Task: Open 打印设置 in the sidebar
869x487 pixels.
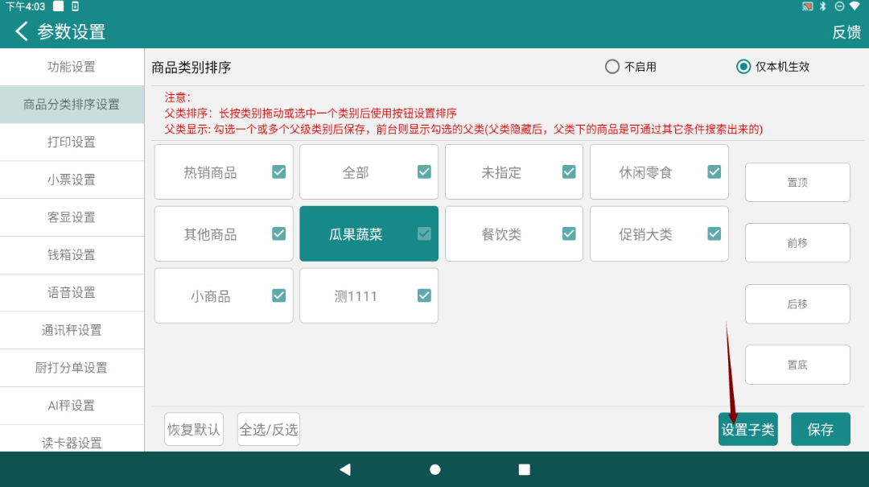Action: coord(72,142)
